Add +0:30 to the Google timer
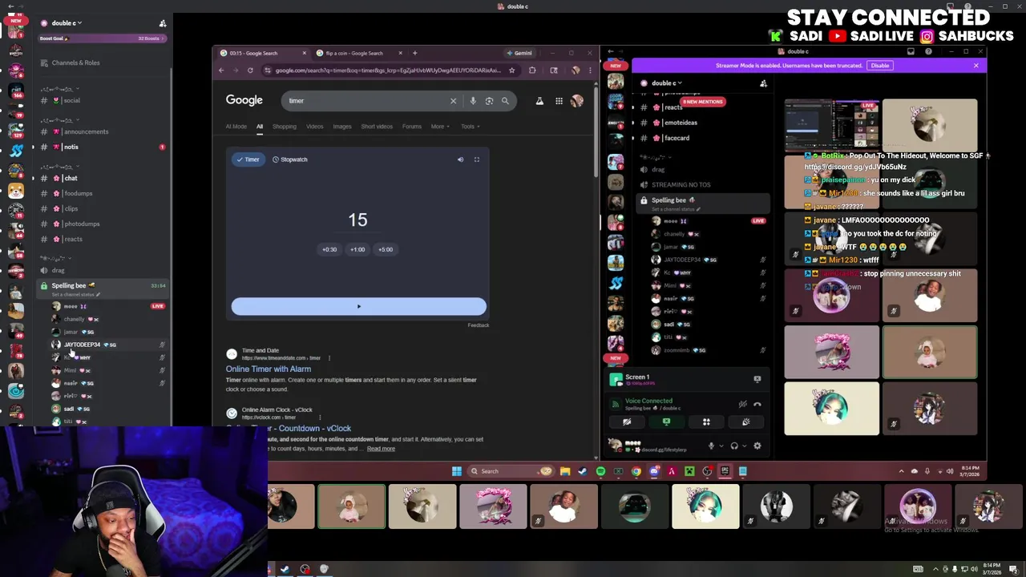This screenshot has width=1026, height=577. [x=329, y=249]
